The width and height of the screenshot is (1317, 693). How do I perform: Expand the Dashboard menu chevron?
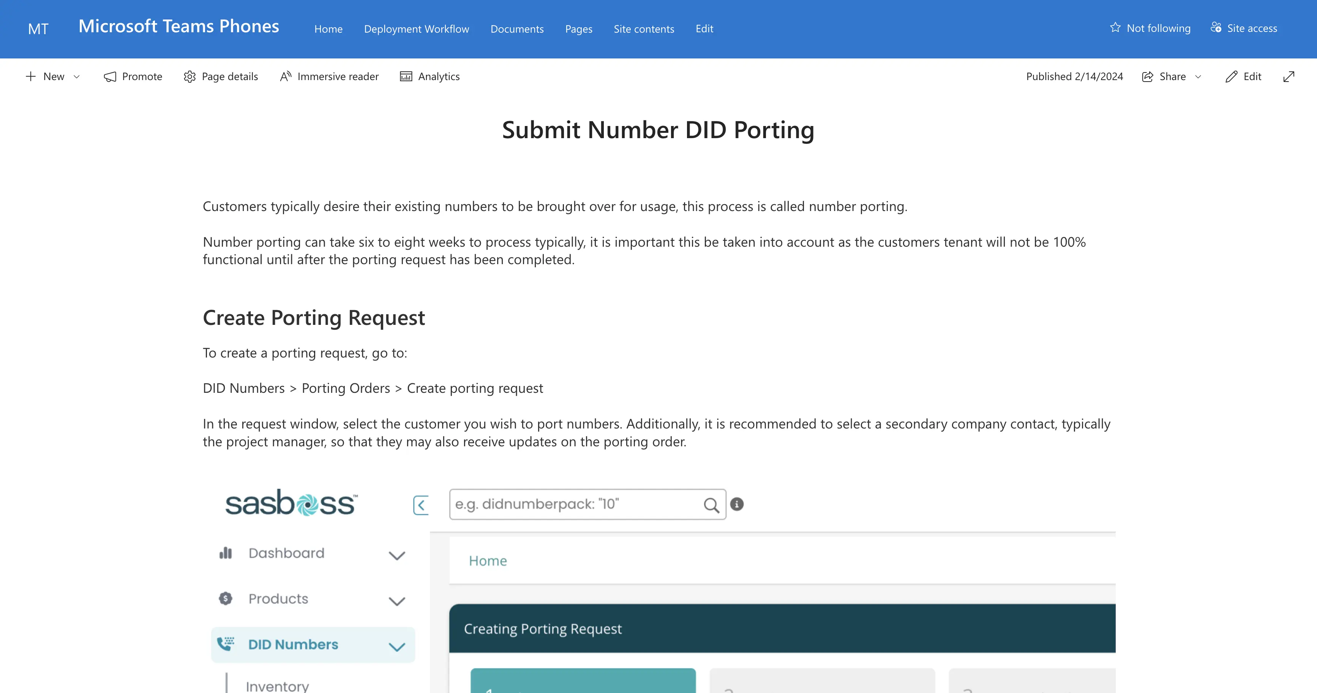[397, 555]
